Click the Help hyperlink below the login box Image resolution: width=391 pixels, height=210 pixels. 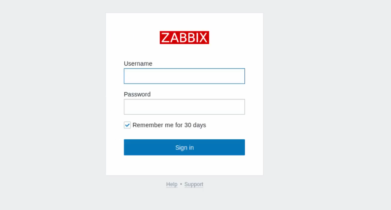pos(171,184)
